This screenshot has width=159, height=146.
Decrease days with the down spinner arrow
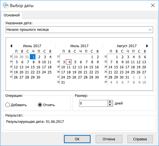pyautogui.click(x=110, y=105)
